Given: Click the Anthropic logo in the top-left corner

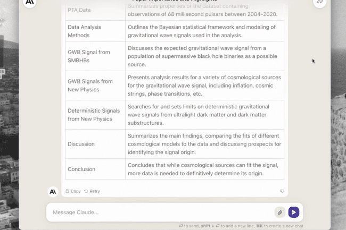Looking at the screenshot, I should tap(30, 2).
